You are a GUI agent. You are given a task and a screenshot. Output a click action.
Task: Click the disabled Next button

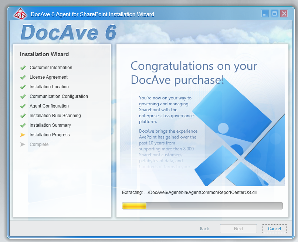coord(238,228)
